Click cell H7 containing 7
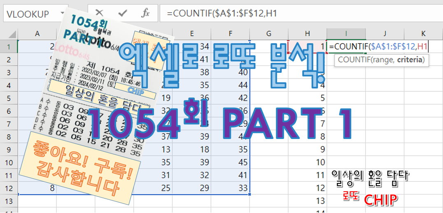Screen dimensions: 443x213 [x=308, y=124]
